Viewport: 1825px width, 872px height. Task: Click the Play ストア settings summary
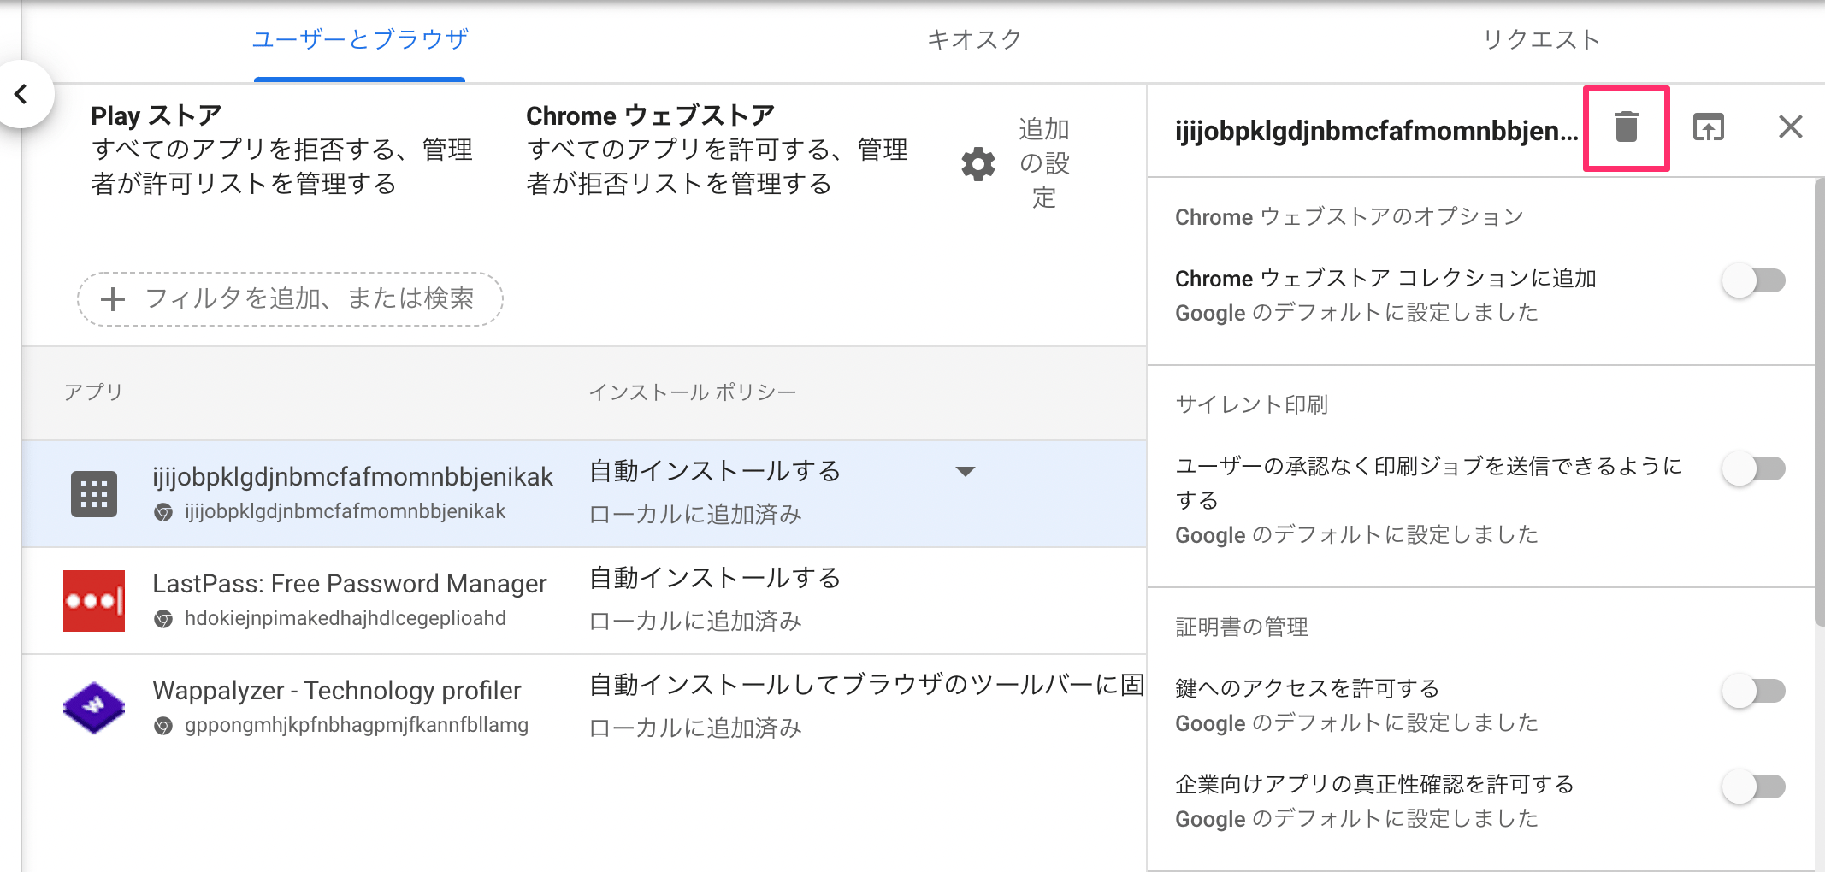point(281,150)
